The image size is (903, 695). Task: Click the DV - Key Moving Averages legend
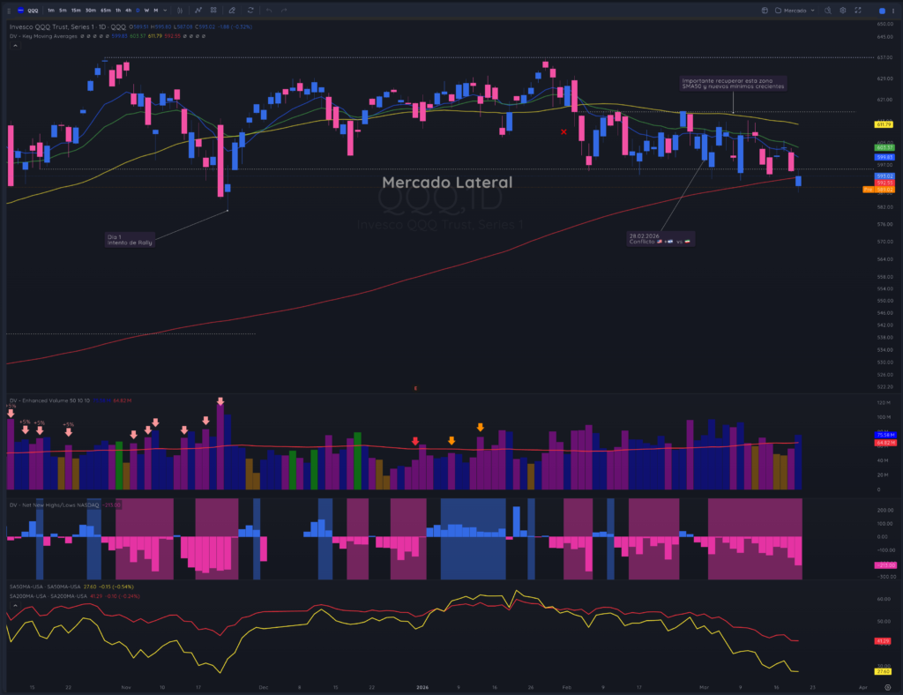[43, 36]
